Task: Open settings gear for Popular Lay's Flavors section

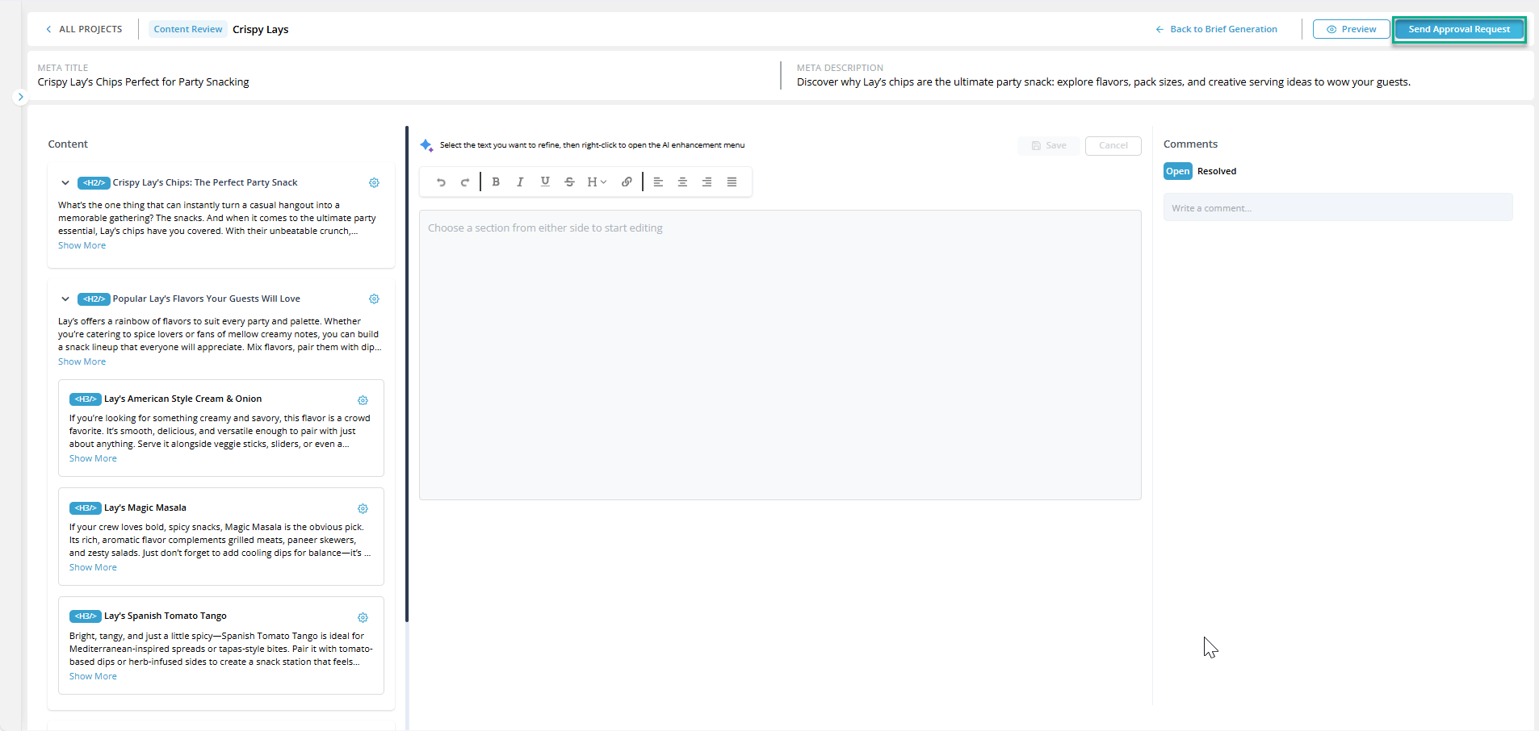Action: [374, 299]
